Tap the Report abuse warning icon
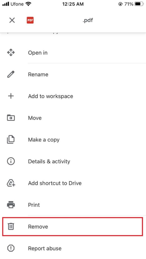This screenshot has width=146, height=259. [11, 248]
